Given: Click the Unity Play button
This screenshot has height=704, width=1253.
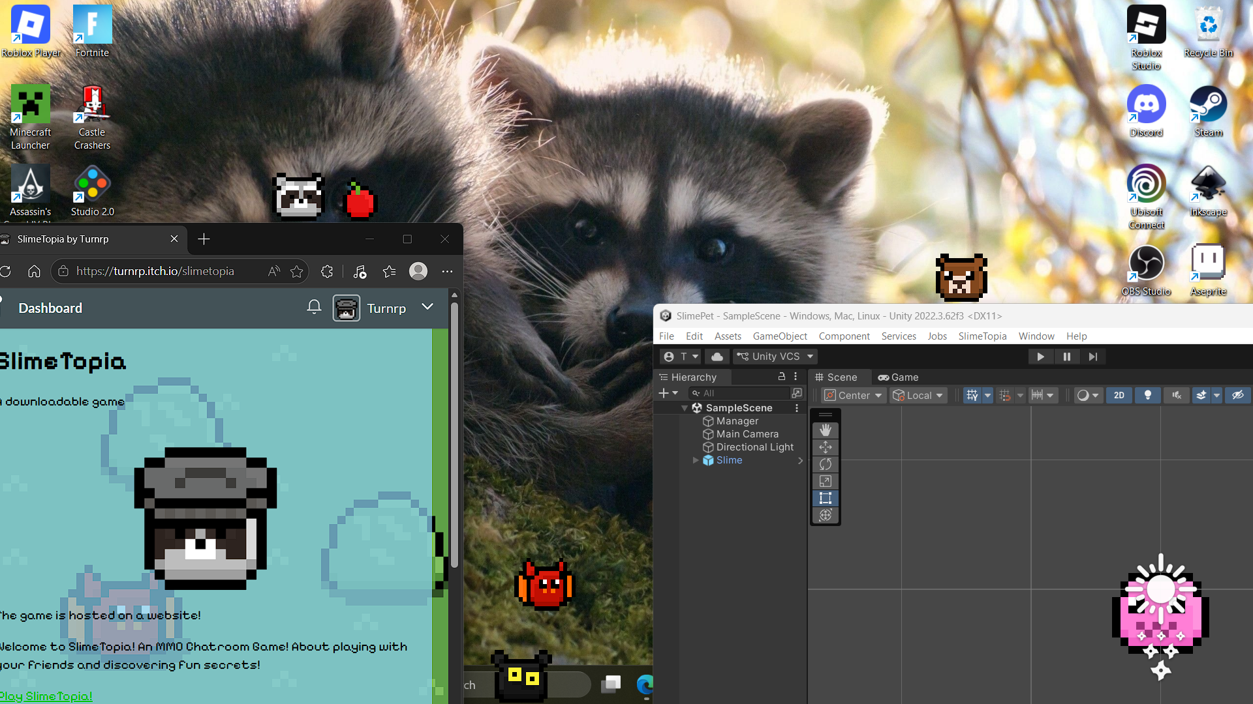Looking at the screenshot, I should tap(1040, 357).
